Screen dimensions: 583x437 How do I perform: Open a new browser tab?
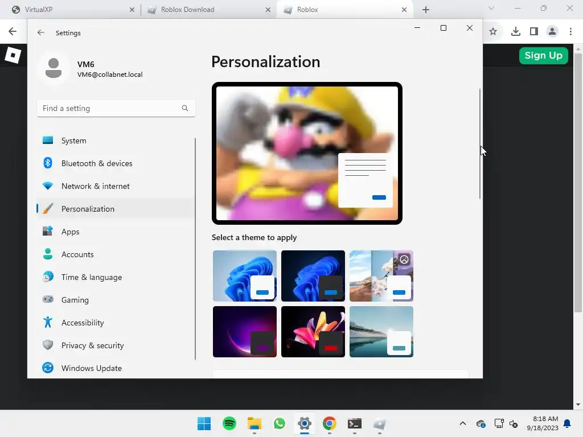[x=426, y=10]
